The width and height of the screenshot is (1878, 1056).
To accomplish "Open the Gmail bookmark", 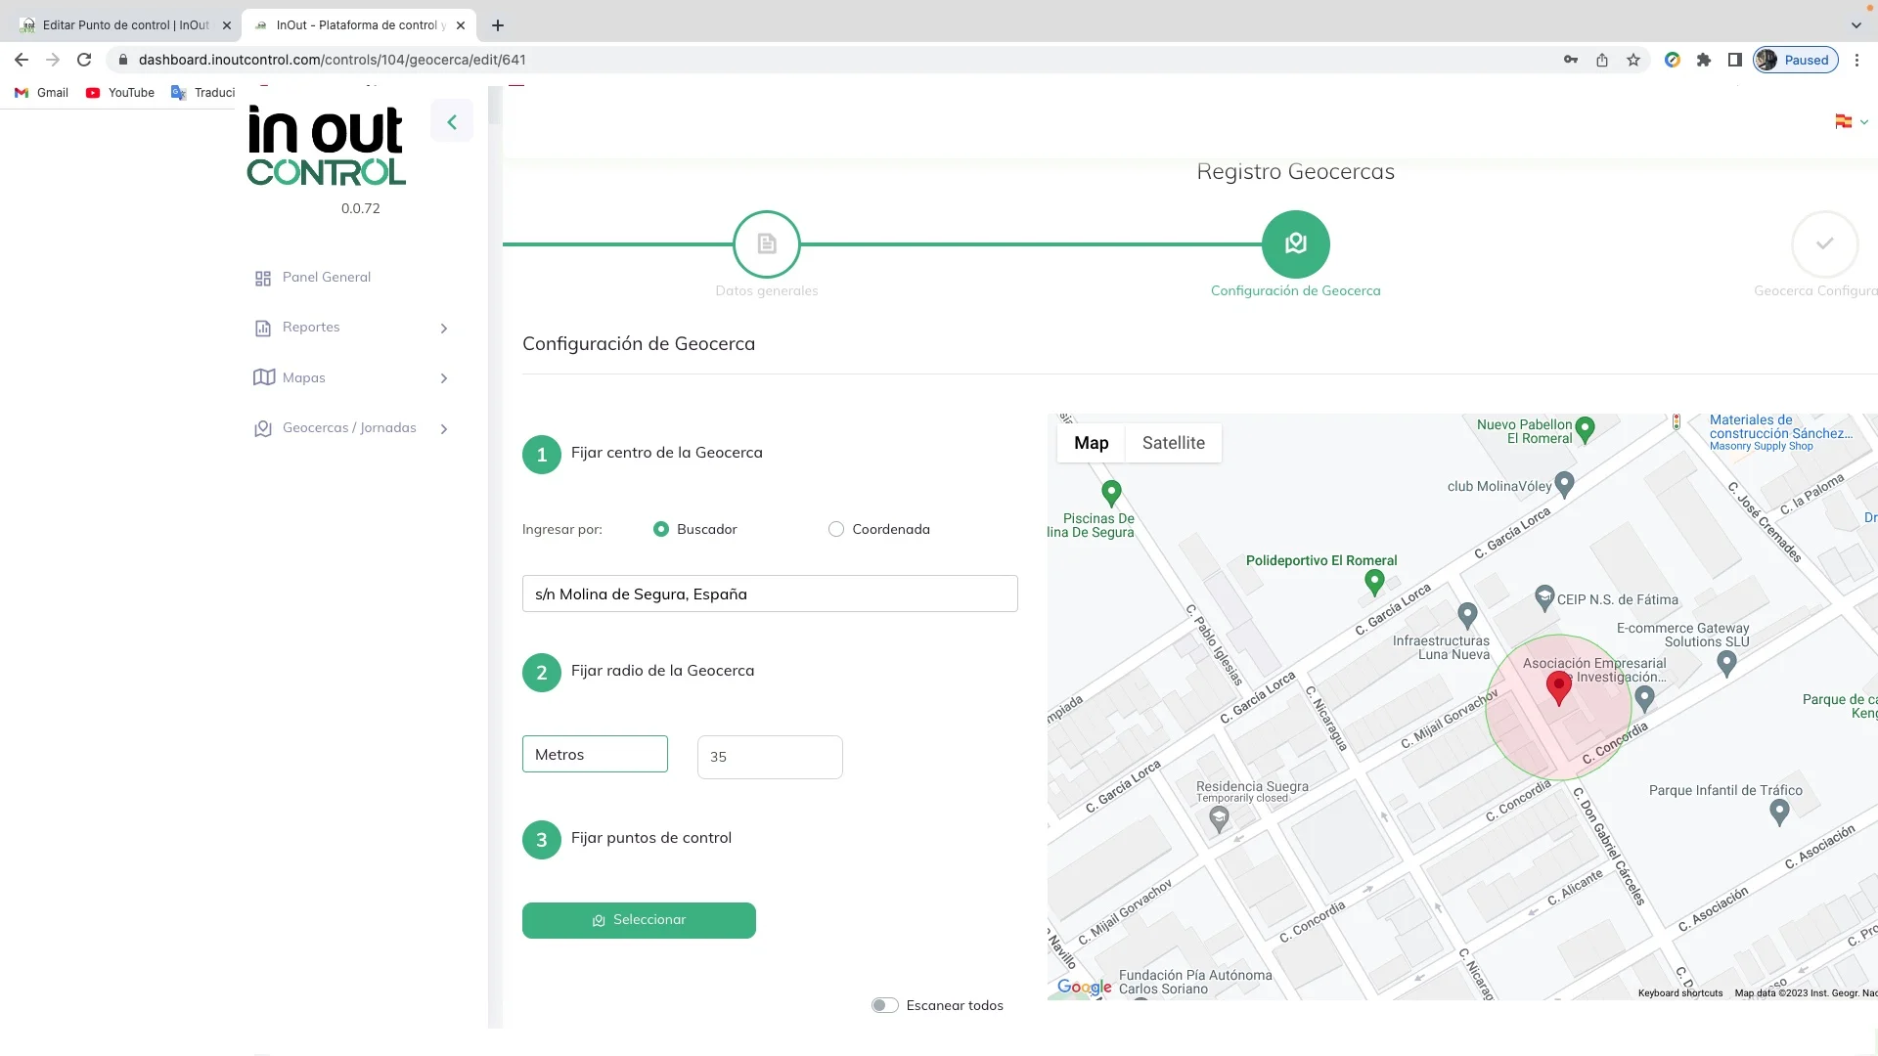I will coord(41,93).
